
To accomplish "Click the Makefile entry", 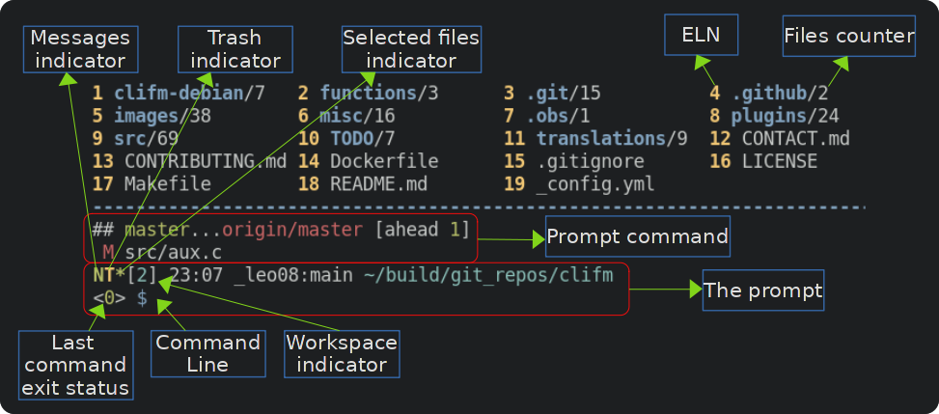I will [152, 183].
